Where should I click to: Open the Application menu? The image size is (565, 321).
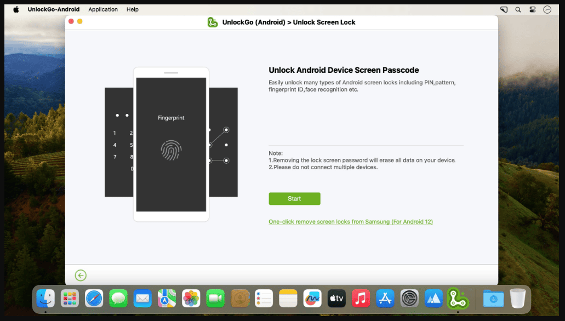(103, 9)
